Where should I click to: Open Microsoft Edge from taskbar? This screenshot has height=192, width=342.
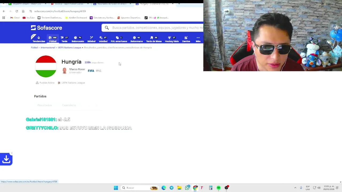click(164, 188)
